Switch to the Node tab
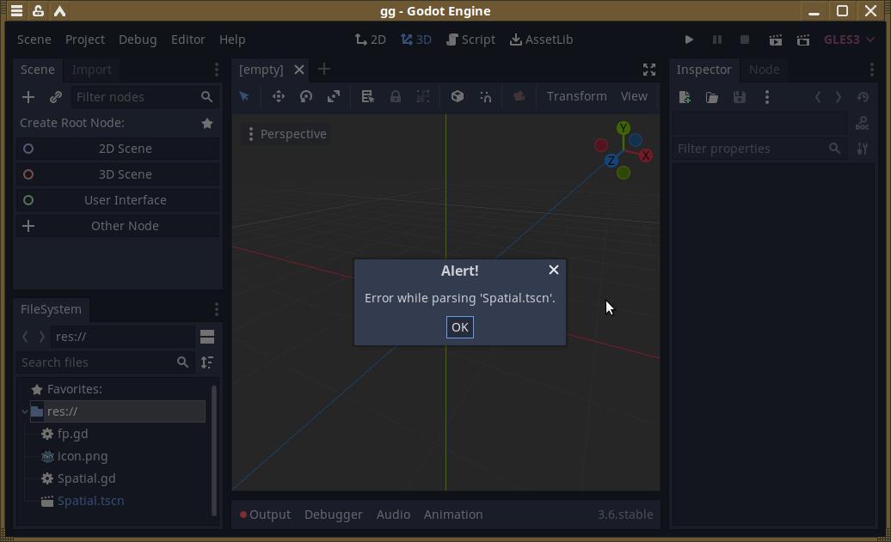This screenshot has width=891, height=542. [765, 70]
